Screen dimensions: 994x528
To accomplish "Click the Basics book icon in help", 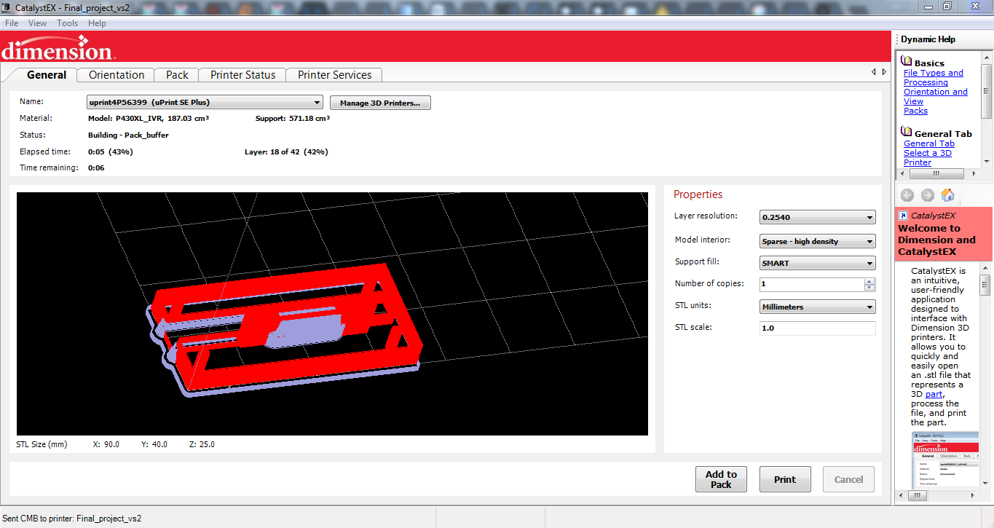I will 907,62.
